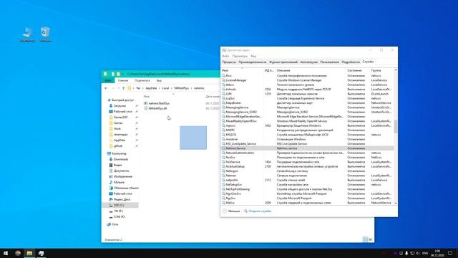Click the Task Manager taskbar icon
The width and height of the screenshot is (458, 258).
point(42,253)
